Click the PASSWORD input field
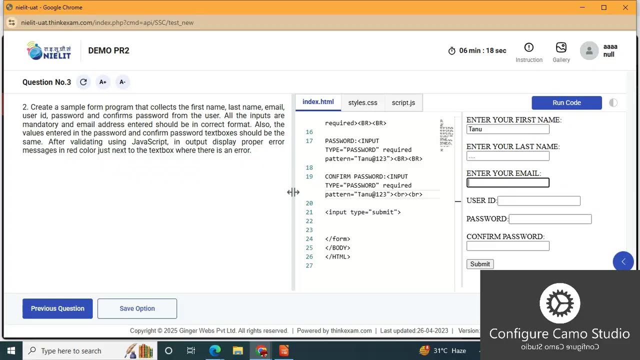The width and height of the screenshot is (640, 360). coord(550,219)
